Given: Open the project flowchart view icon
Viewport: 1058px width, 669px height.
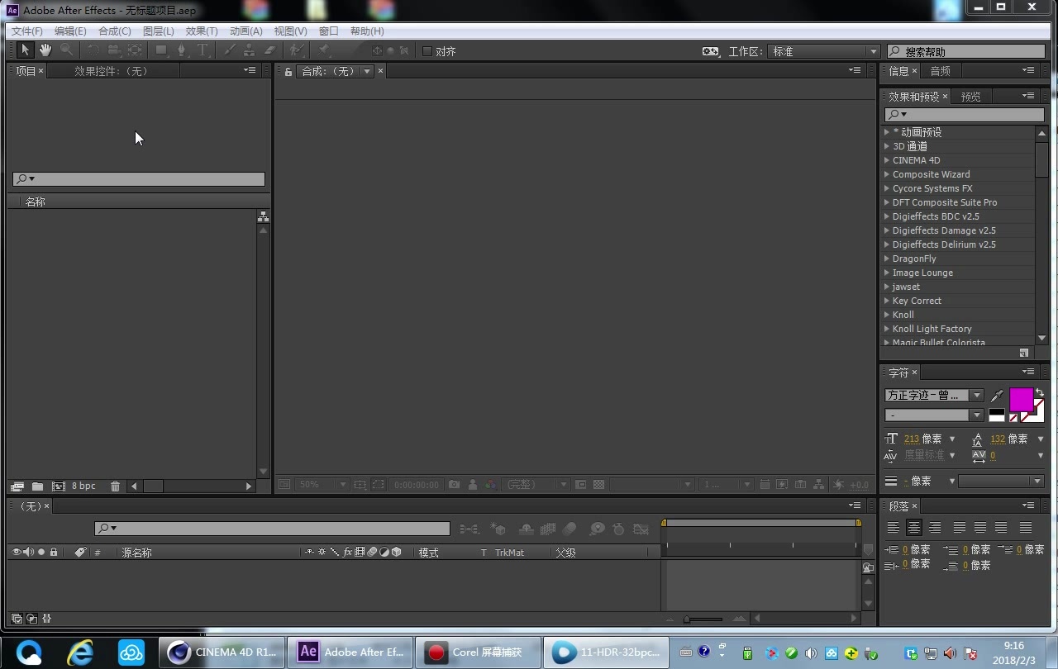Looking at the screenshot, I should click(x=263, y=216).
